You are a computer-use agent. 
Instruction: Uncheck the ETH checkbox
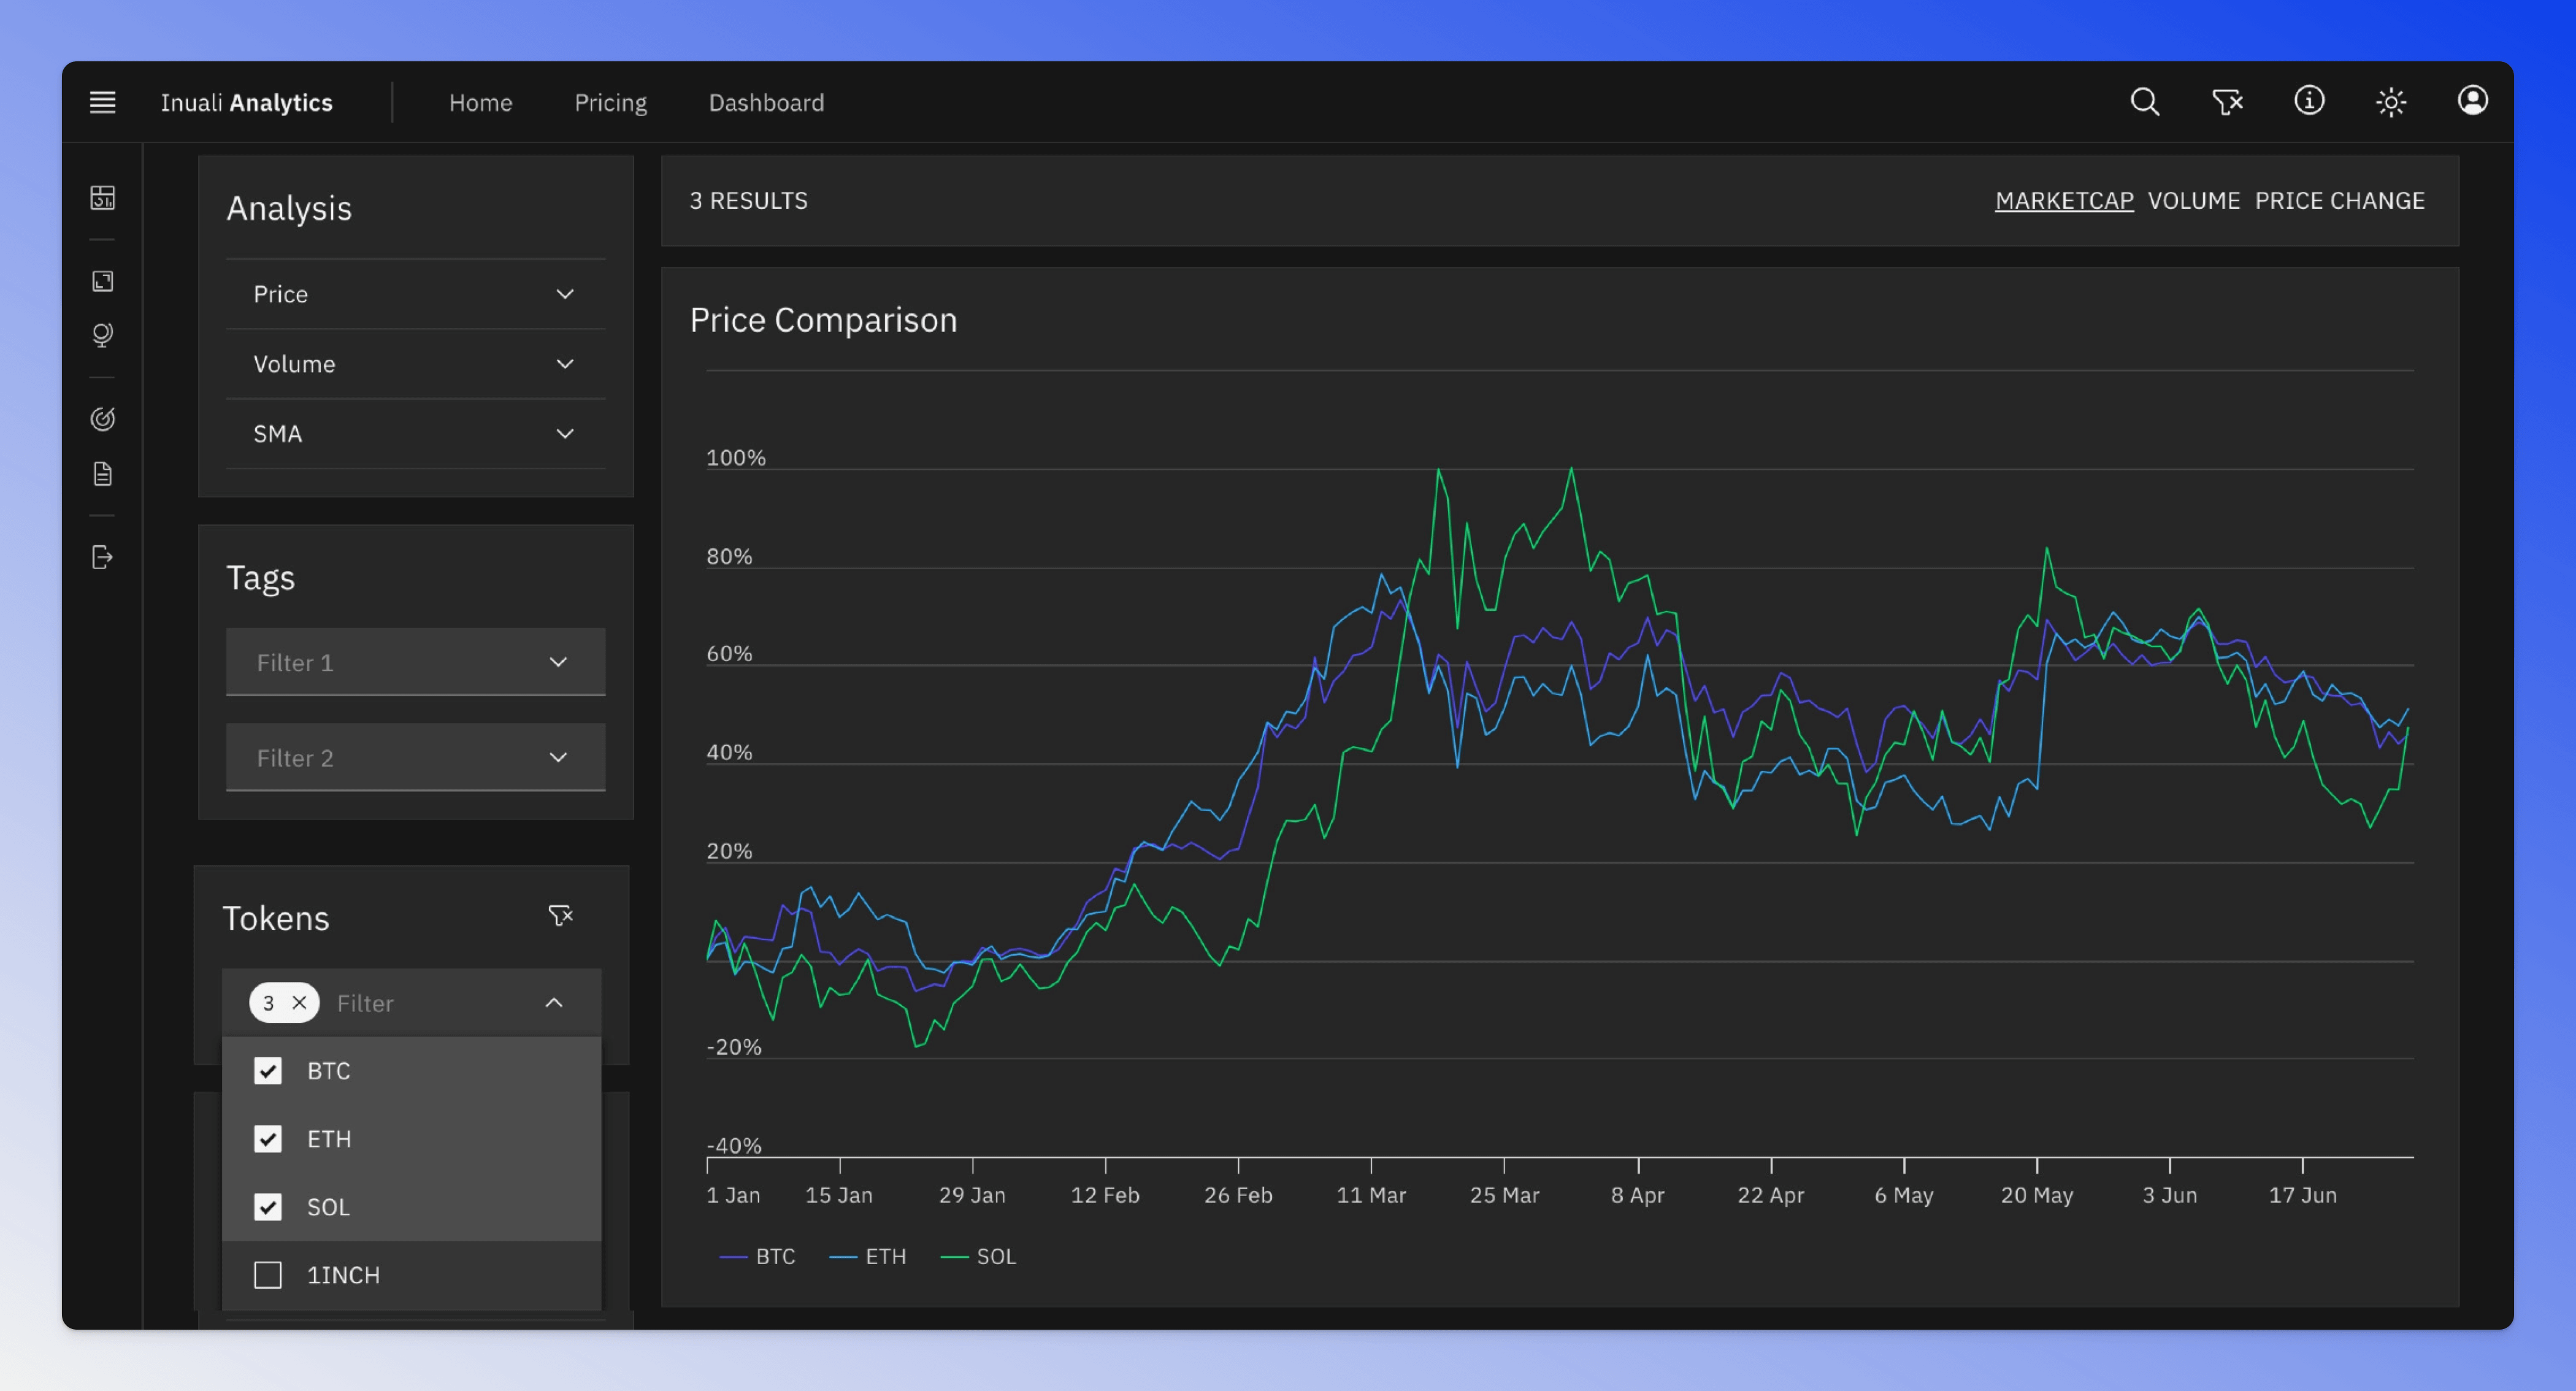click(268, 1139)
